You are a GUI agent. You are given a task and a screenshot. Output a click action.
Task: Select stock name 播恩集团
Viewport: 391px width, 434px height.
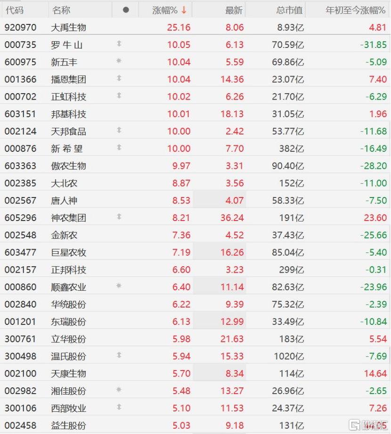coord(68,79)
